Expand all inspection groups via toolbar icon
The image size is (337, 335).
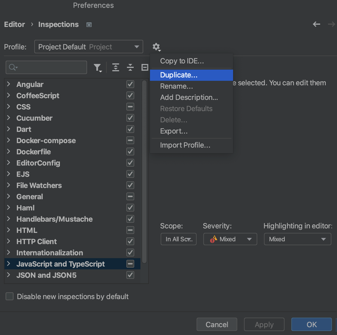116,67
